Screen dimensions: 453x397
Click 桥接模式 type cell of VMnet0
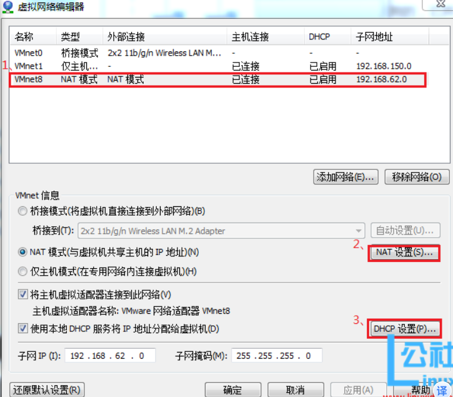(x=80, y=53)
